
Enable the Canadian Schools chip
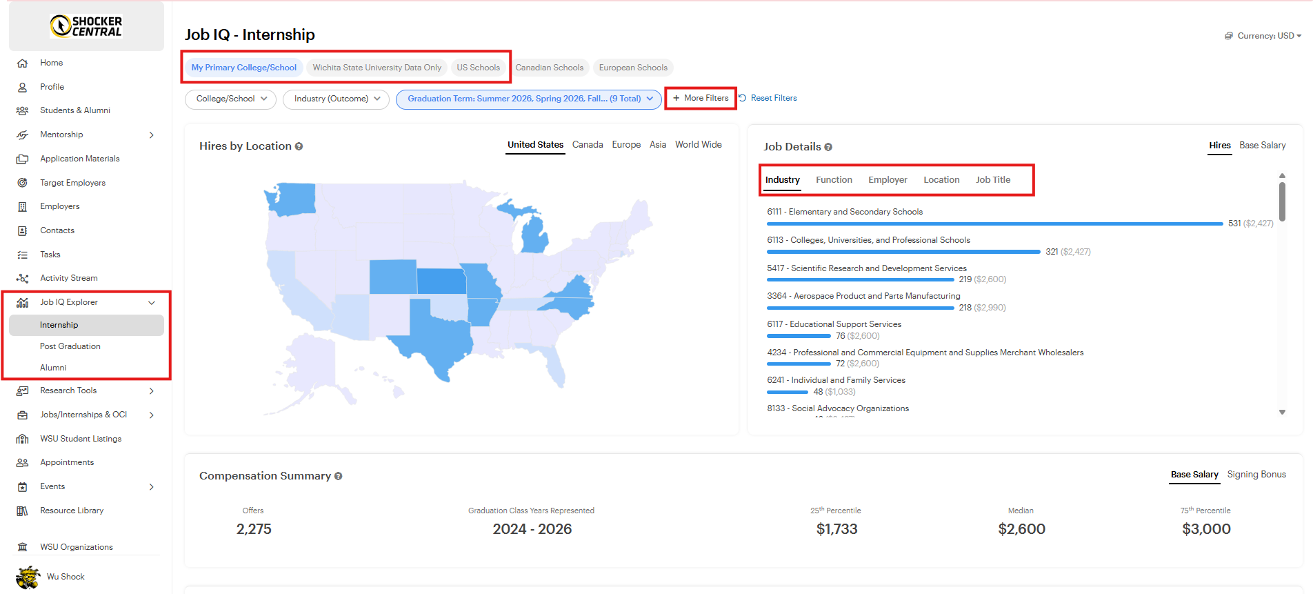[x=550, y=68]
